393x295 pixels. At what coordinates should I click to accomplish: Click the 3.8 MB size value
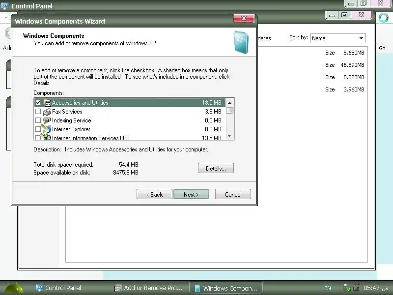click(x=213, y=112)
